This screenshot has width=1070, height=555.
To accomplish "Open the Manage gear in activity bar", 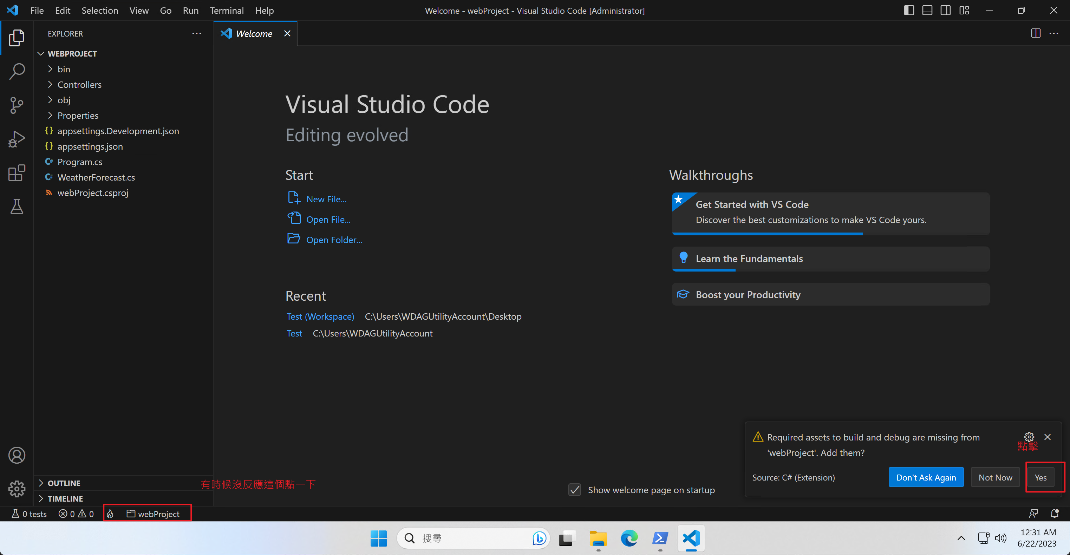I will [17, 489].
